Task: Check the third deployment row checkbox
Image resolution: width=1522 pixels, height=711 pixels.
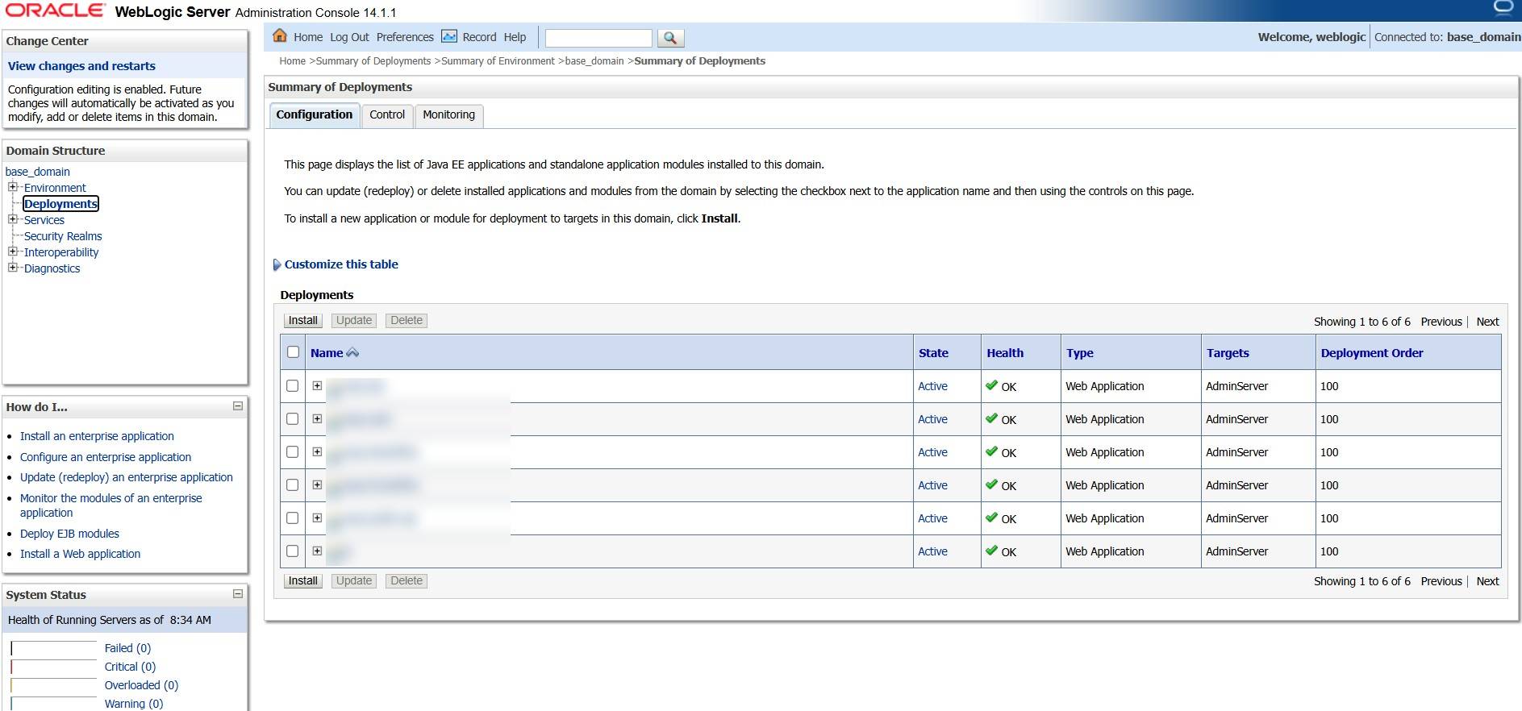Action: point(293,452)
